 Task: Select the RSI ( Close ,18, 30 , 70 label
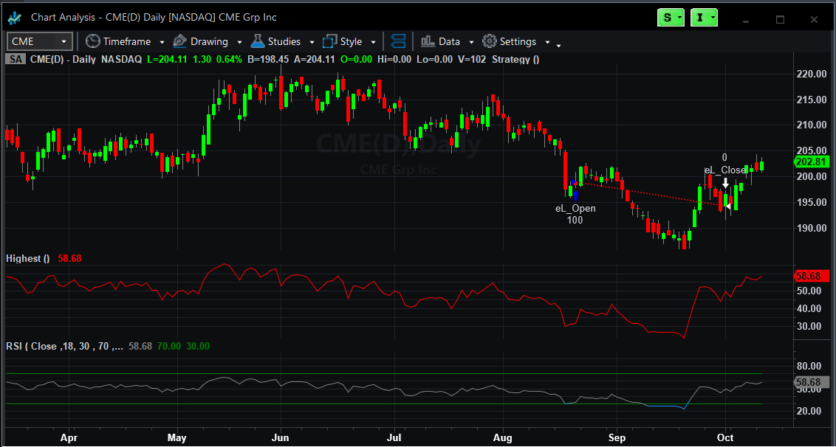[x=64, y=346]
